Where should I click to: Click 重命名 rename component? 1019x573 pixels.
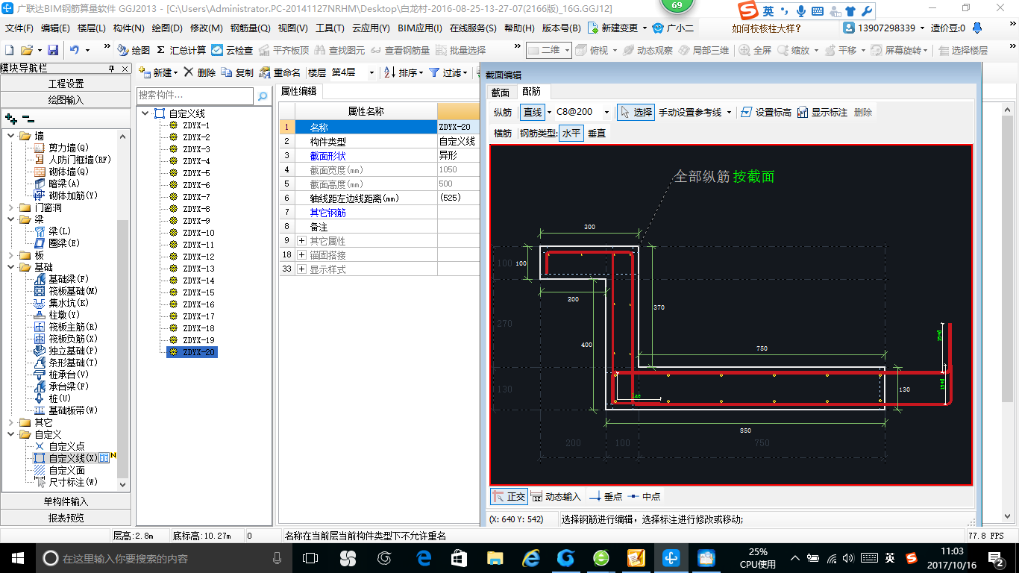tap(280, 72)
